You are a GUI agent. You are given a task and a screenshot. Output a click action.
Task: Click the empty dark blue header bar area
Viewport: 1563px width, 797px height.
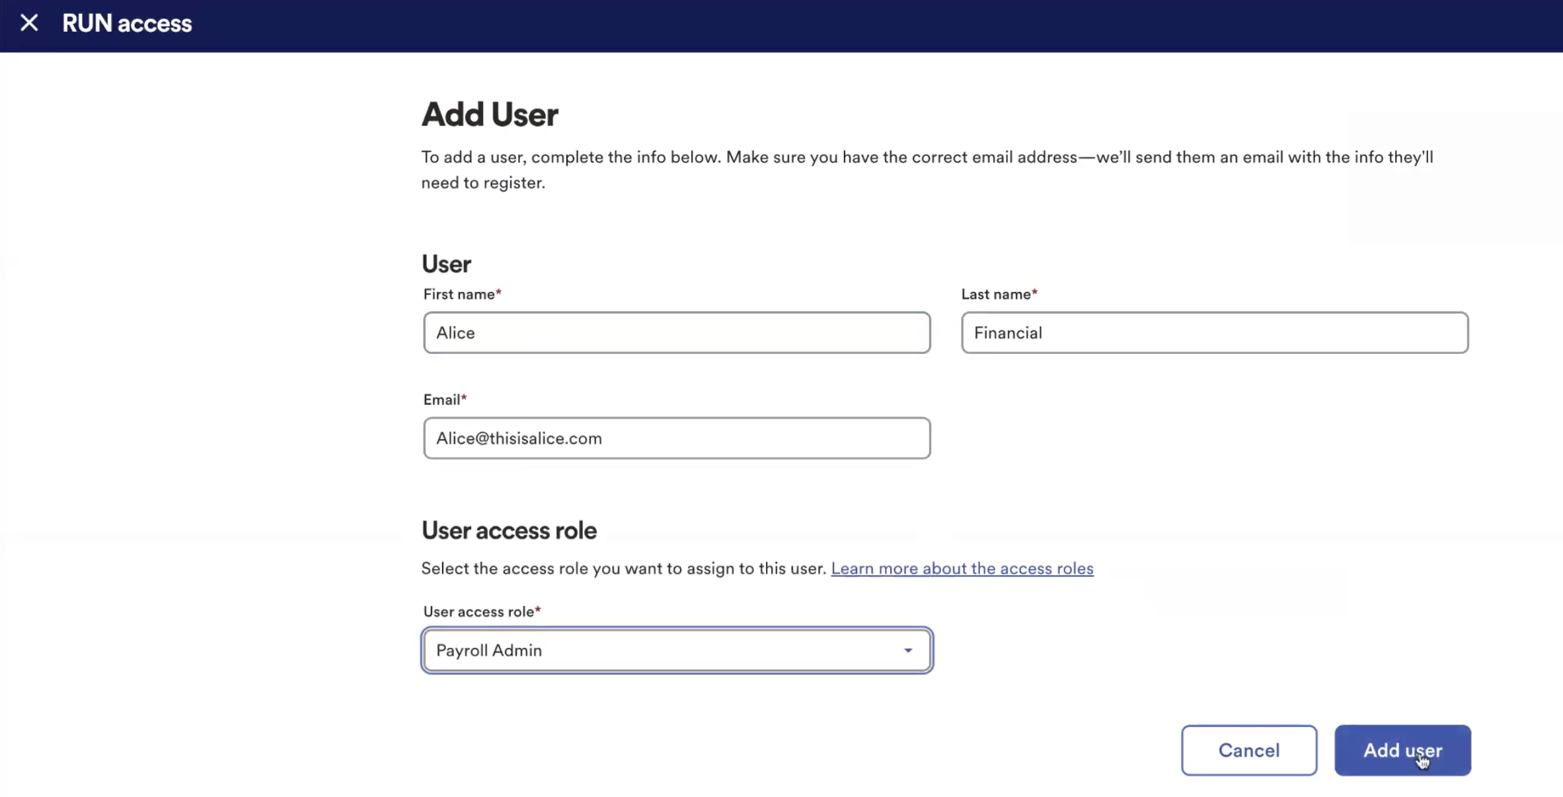click(859, 25)
